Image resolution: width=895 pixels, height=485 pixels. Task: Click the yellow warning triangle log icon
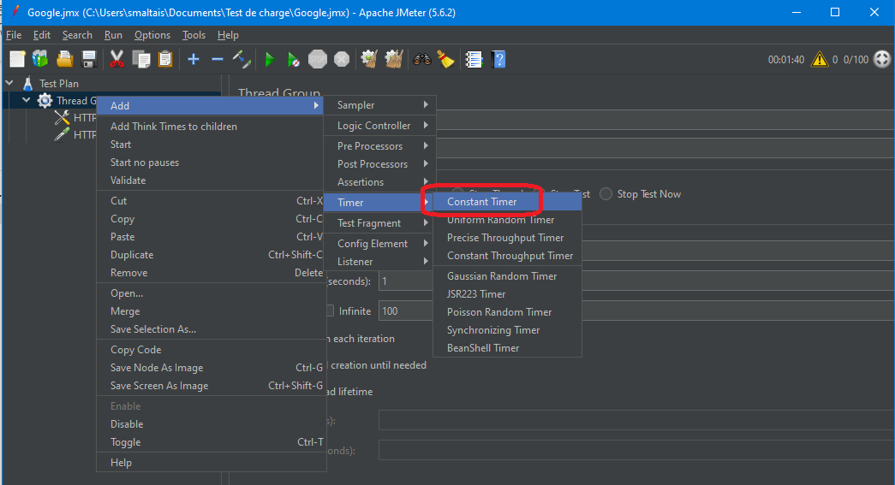click(820, 59)
